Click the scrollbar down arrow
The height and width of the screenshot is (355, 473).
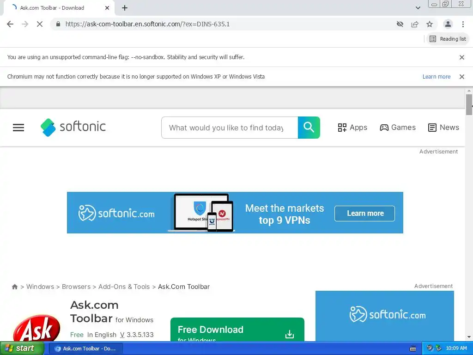469,337
